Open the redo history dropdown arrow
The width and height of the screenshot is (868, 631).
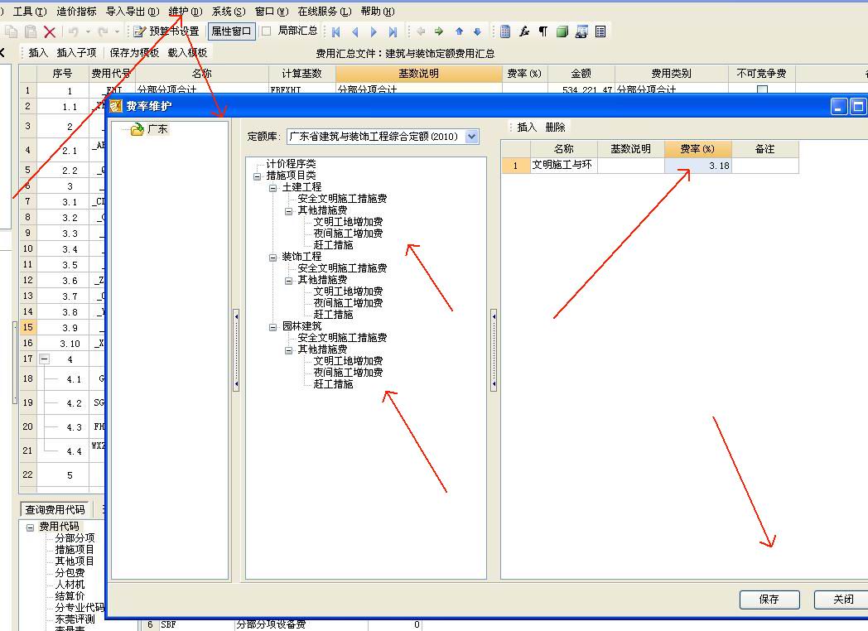117,31
